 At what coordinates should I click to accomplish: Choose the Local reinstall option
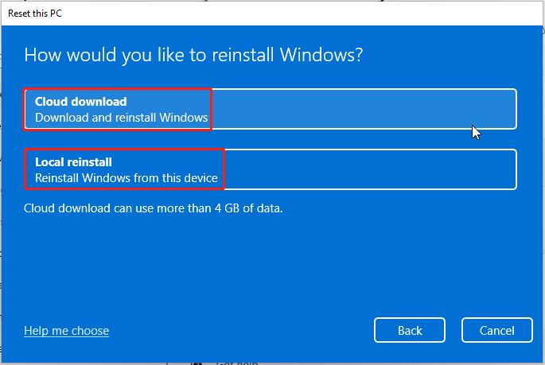271,169
